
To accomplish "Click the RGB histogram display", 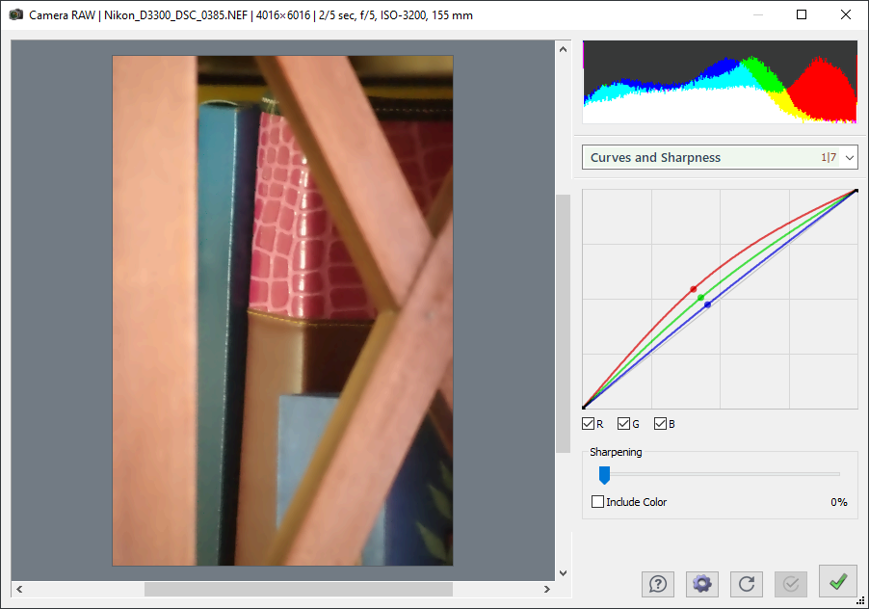I will click(x=720, y=82).
